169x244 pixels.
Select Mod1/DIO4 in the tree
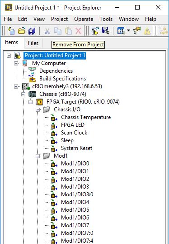[75, 202]
